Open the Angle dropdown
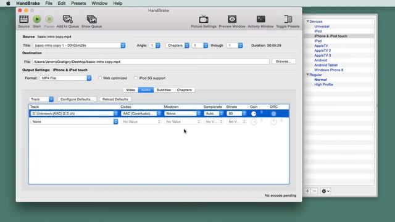The width and height of the screenshot is (395, 222). 154,45
